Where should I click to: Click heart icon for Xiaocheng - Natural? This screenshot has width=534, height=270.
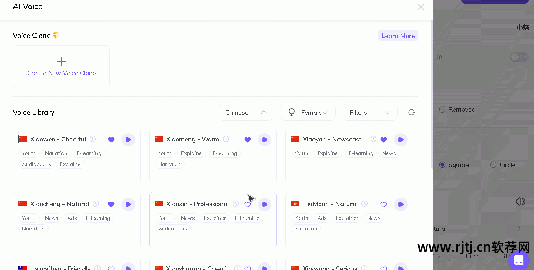(111, 204)
